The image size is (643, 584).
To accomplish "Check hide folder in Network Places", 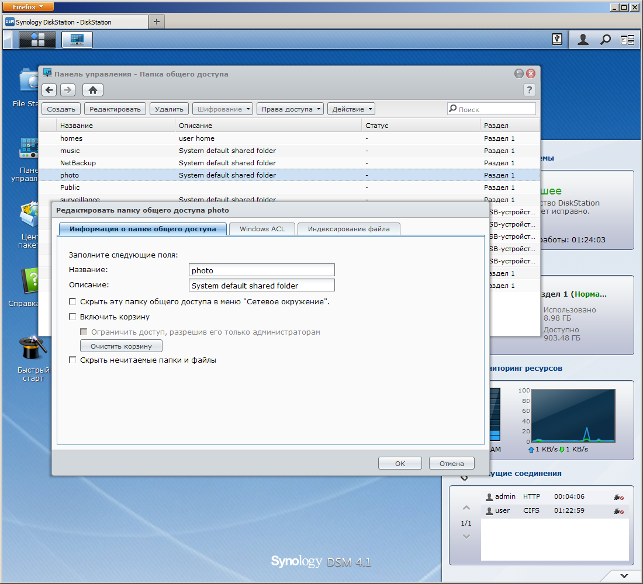I will (x=72, y=301).
